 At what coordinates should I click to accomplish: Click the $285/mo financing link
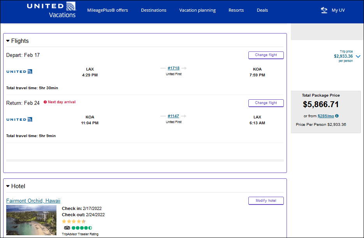326,116
